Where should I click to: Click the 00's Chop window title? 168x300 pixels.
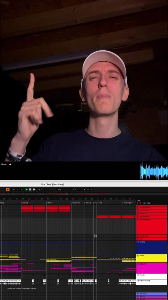coord(52,184)
